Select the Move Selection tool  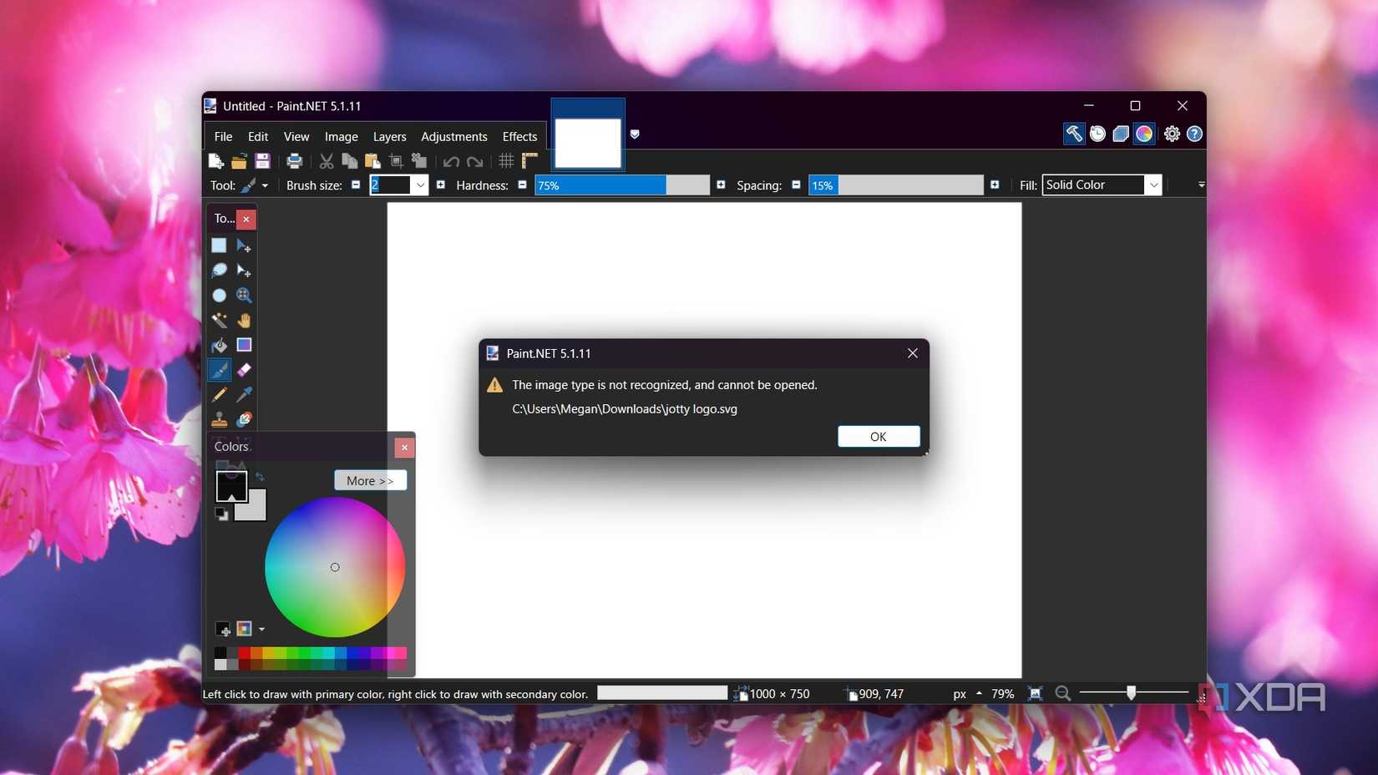coord(244,271)
